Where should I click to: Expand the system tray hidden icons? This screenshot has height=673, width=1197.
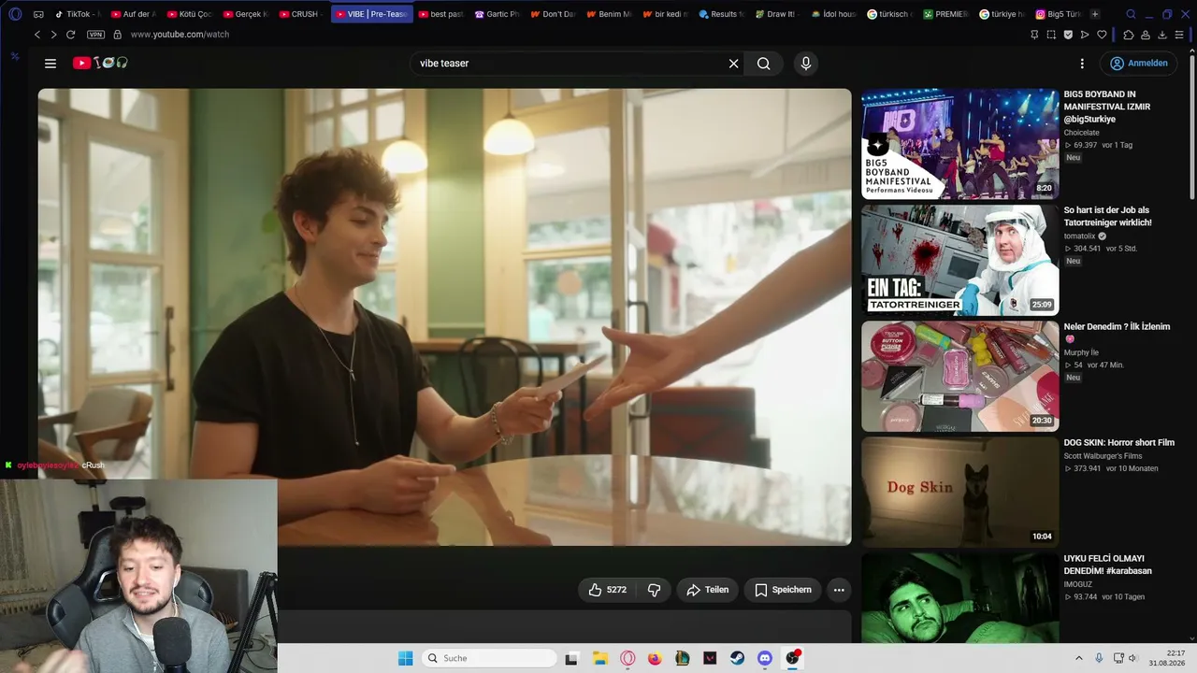coord(1078,658)
